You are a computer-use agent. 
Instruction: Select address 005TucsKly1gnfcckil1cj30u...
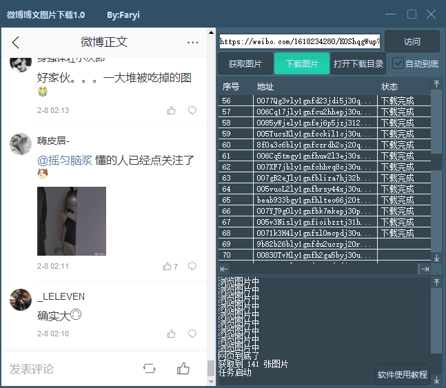tap(314, 134)
